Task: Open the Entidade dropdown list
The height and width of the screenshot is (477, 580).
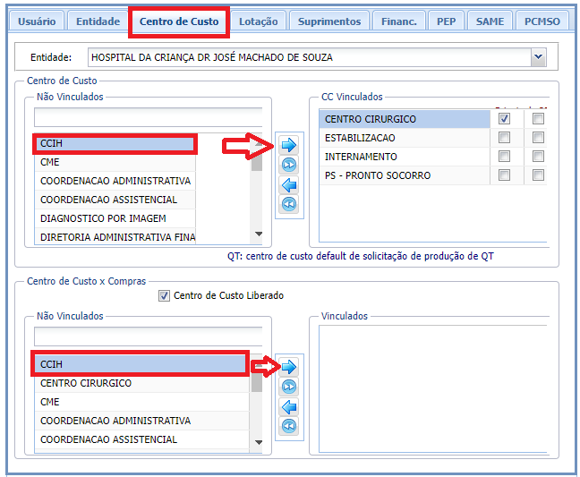Action: [538, 57]
